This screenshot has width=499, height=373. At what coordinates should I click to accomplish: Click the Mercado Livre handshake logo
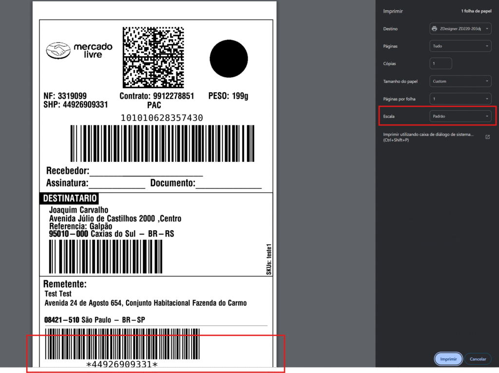[x=58, y=50]
